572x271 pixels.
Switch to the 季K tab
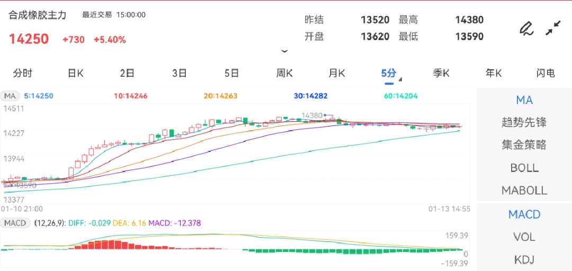pyautogui.click(x=441, y=74)
